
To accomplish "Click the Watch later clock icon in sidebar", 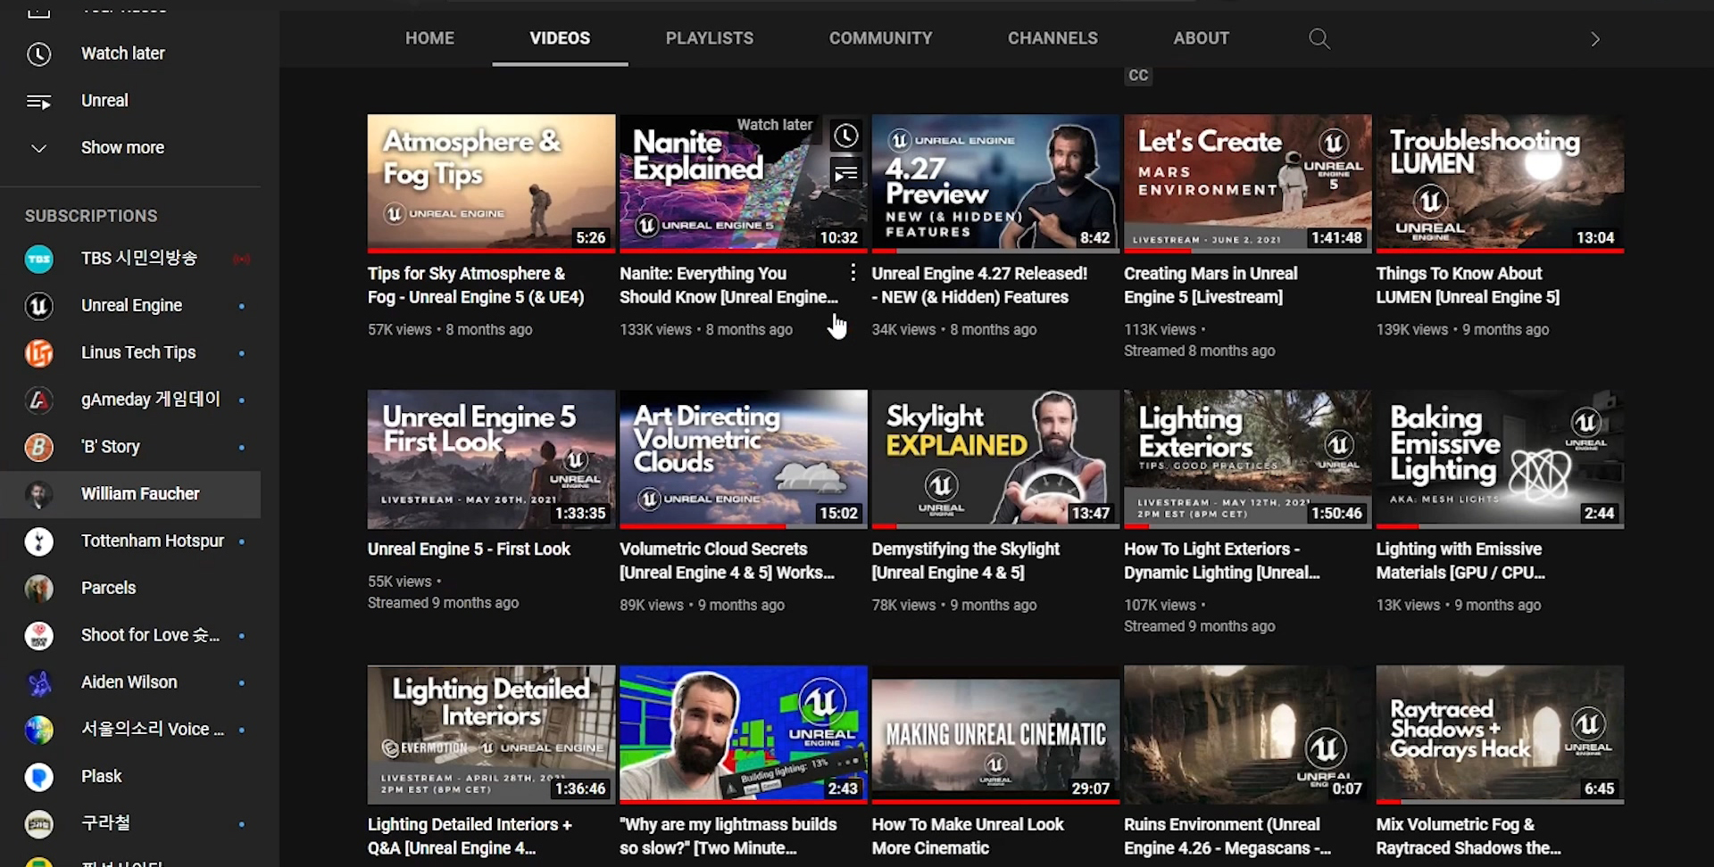I will 38,54.
